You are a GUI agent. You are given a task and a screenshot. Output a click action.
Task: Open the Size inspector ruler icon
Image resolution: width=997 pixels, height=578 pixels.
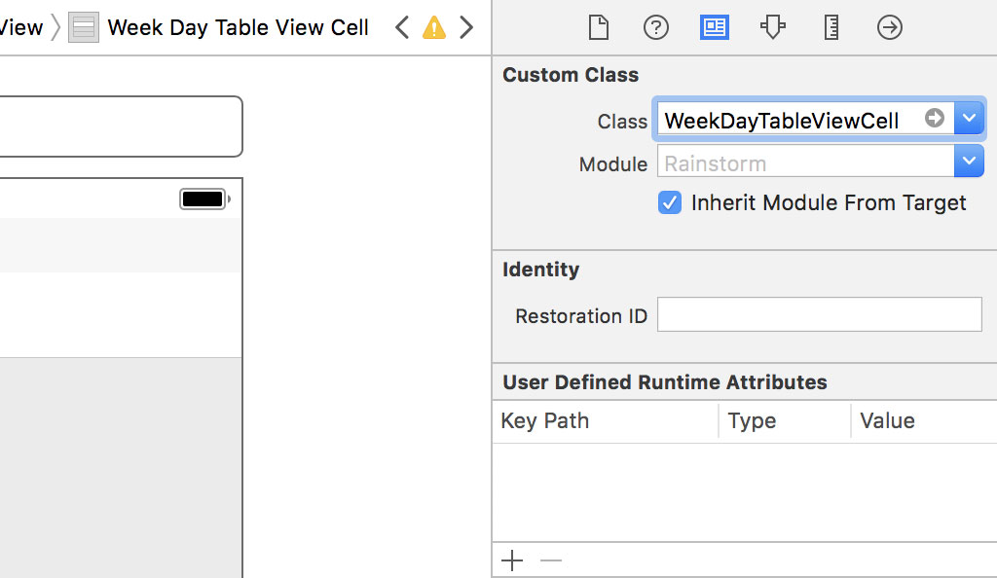click(x=831, y=27)
